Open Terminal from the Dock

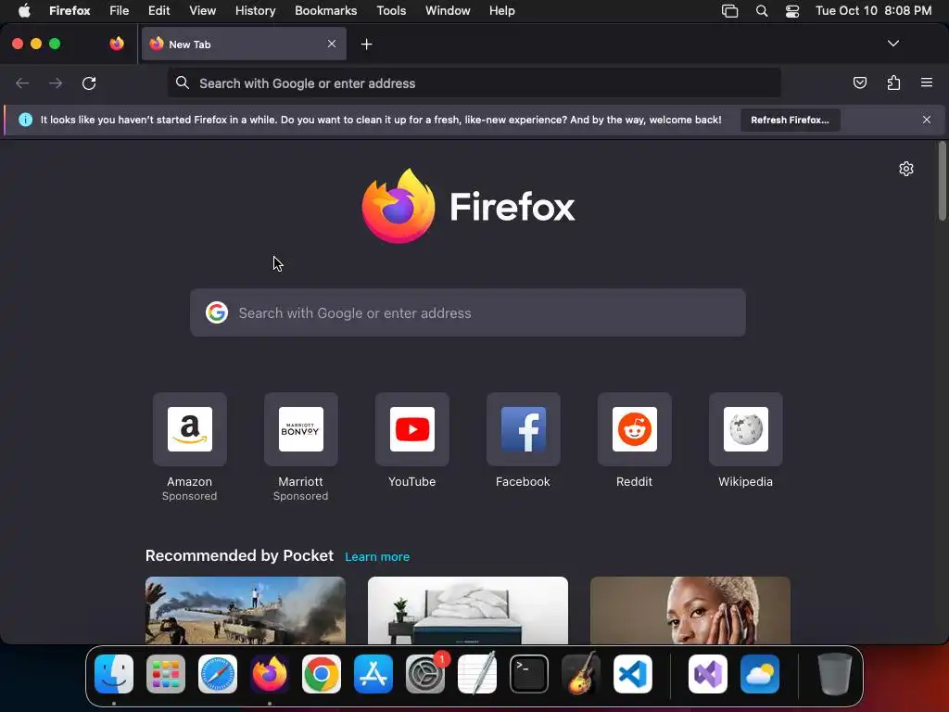(x=529, y=674)
